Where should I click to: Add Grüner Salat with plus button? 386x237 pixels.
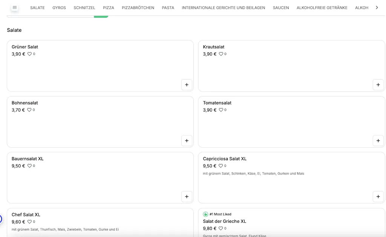187,85
